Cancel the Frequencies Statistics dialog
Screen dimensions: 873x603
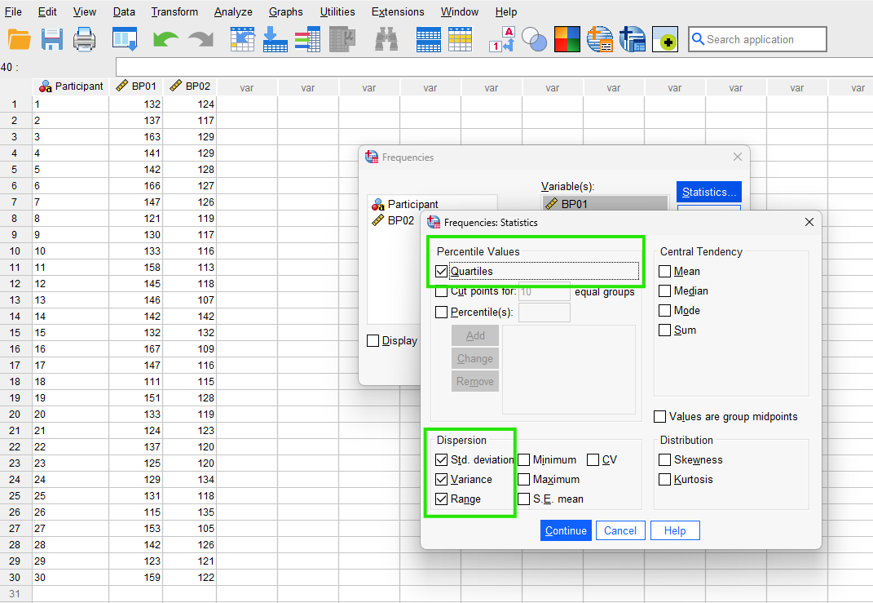620,530
